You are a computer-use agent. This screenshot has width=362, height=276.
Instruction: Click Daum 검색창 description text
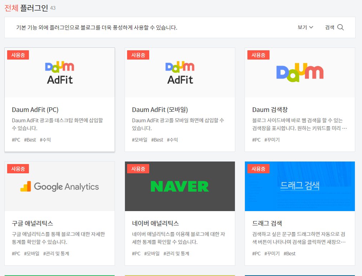[300, 124]
